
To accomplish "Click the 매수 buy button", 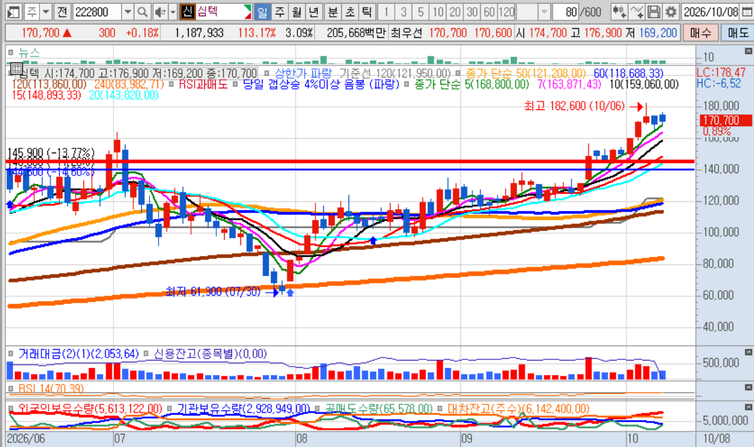I will pyautogui.click(x=701, y=33).
